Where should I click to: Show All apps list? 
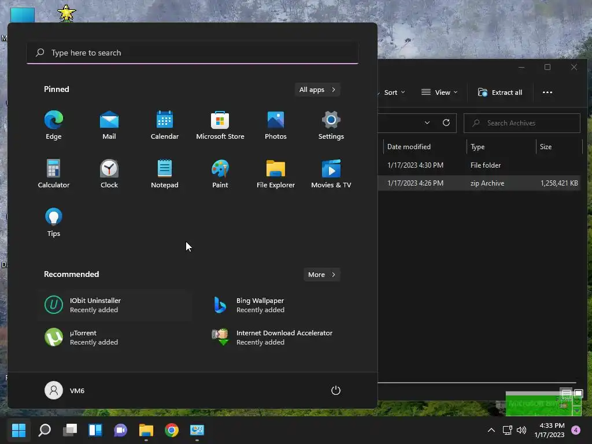click(x=317, y=90)
